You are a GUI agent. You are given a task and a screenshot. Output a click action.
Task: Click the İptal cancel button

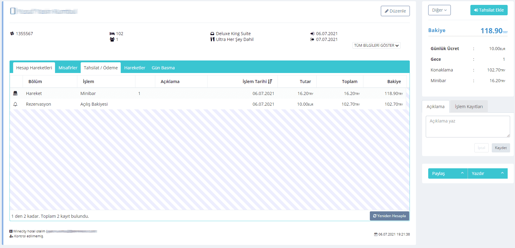pyautogui.click(x=481, y=148)
